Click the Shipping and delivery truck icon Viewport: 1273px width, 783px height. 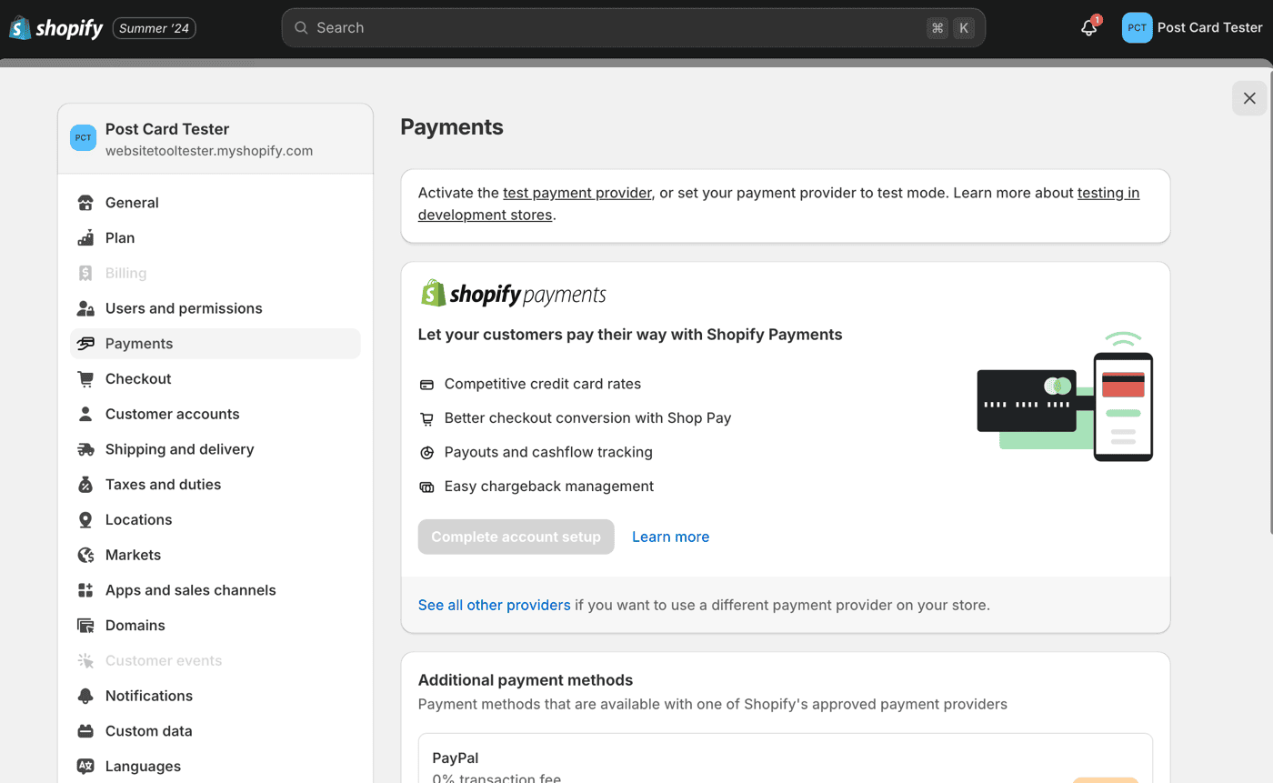pos(85,449)
